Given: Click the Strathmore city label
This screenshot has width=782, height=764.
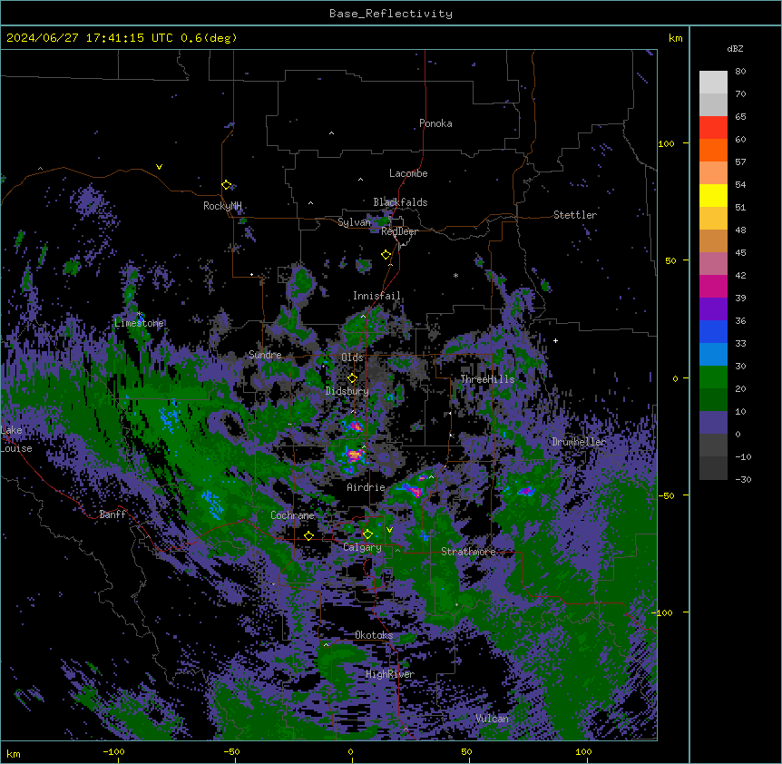Looking at the screenshot, I should [468, 552].
